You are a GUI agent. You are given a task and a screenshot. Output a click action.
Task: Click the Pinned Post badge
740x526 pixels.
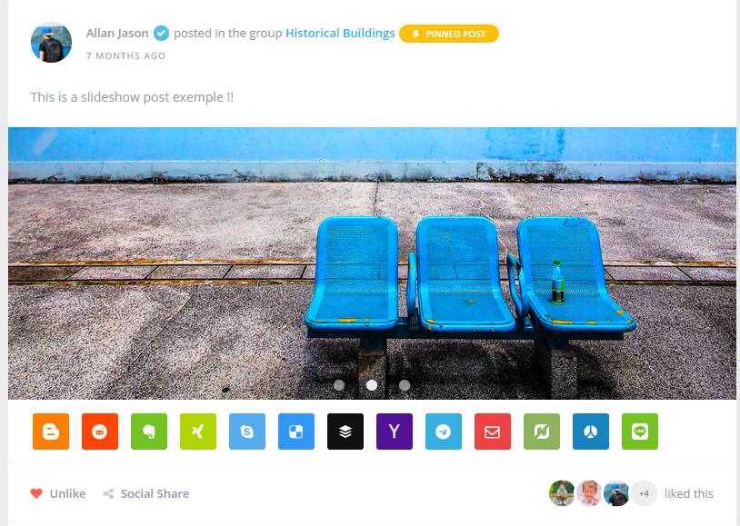[449, 34]
